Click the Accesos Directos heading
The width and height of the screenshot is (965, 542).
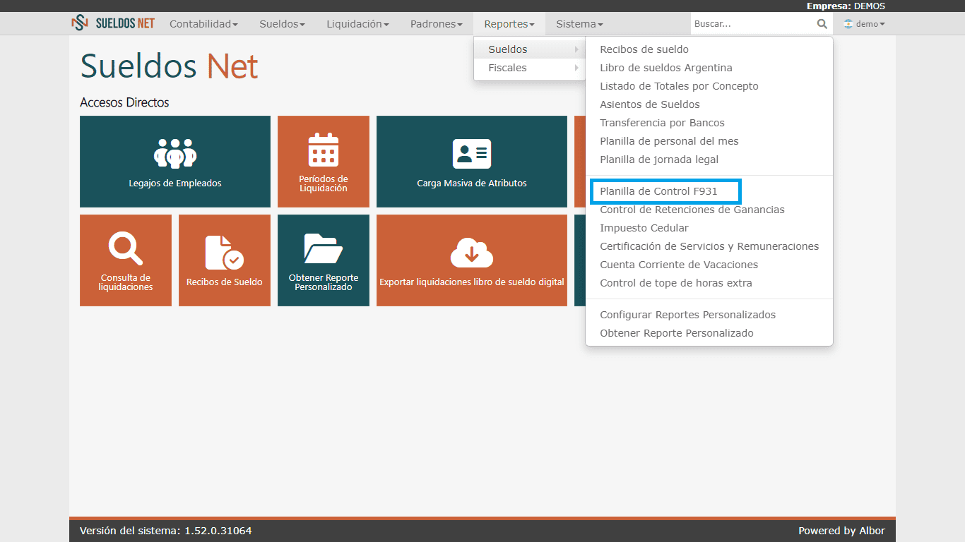pos(124,102)
